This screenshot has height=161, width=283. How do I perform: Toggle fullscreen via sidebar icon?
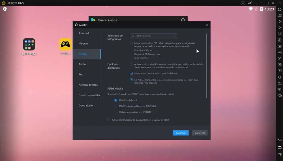tap(280, 34)
